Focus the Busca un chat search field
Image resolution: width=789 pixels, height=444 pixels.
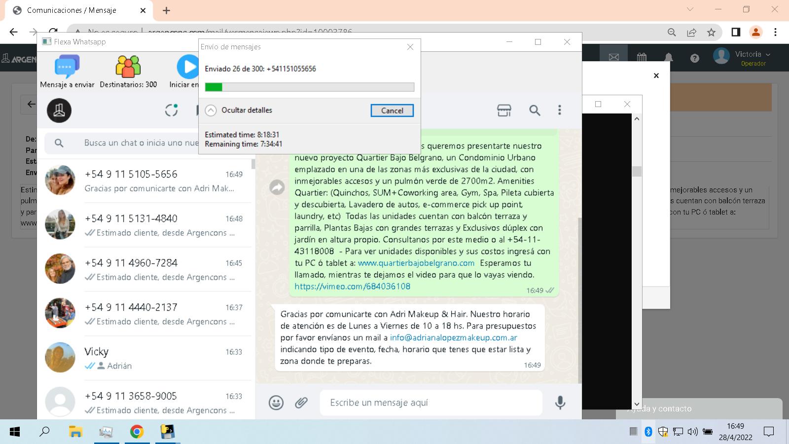[x=141, y=143]
